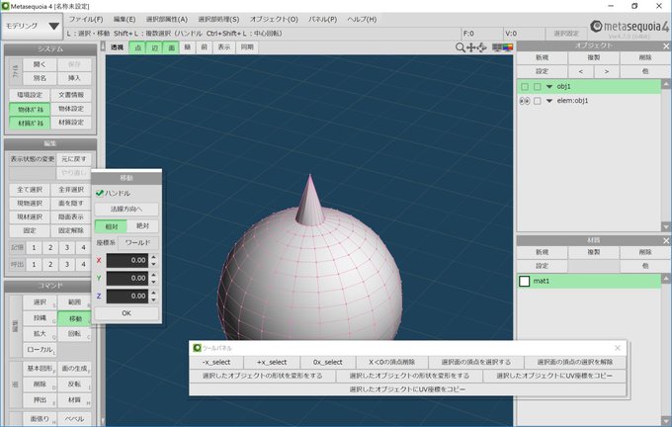672x427 pixels.
Task: Open the オブジェクト(O) menu
Action: point(274,20)
